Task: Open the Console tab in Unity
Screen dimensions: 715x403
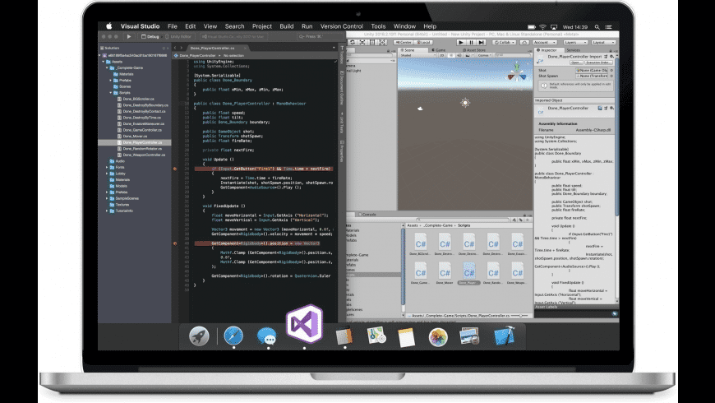Action: pos(367,214)
